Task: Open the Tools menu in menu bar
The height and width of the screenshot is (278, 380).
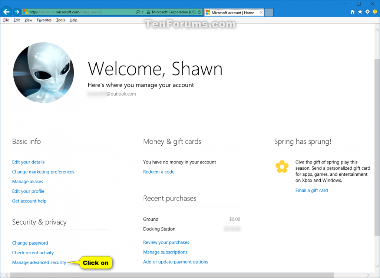Action: click(x=60, y=20)
